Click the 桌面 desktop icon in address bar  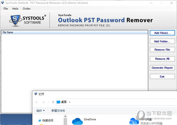(x=58, y=102)
